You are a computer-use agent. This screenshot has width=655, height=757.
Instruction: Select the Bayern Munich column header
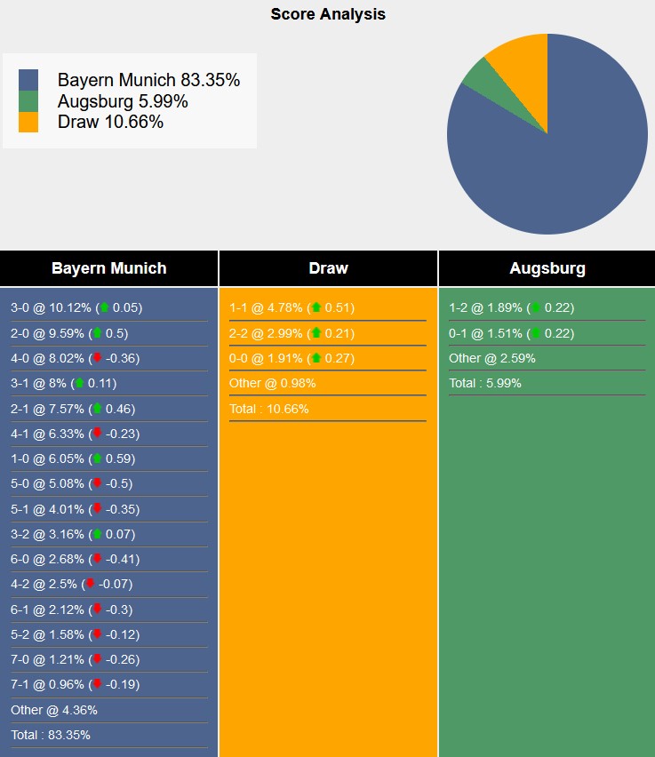[108, 268]
